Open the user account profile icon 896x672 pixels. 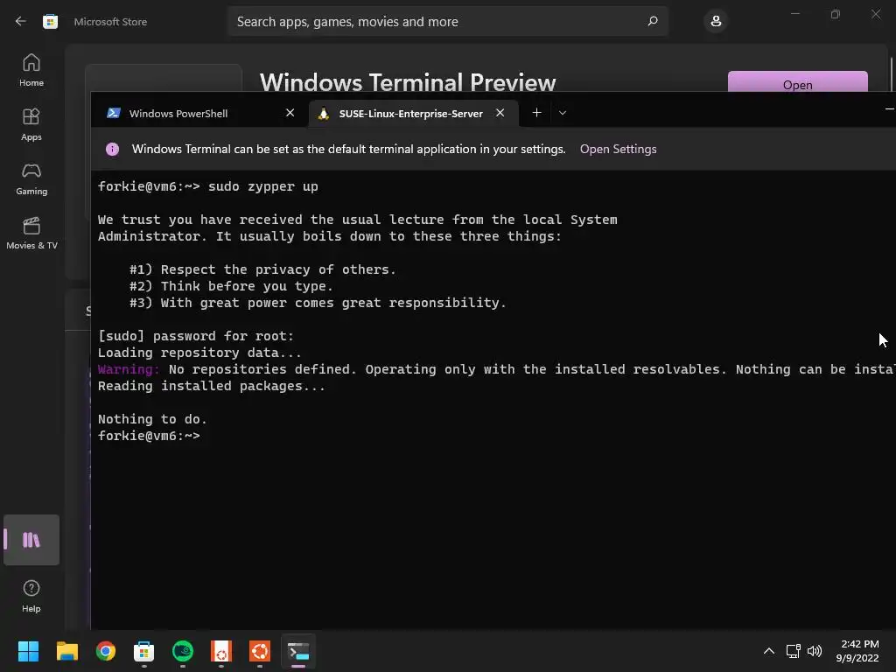[716, 21]
